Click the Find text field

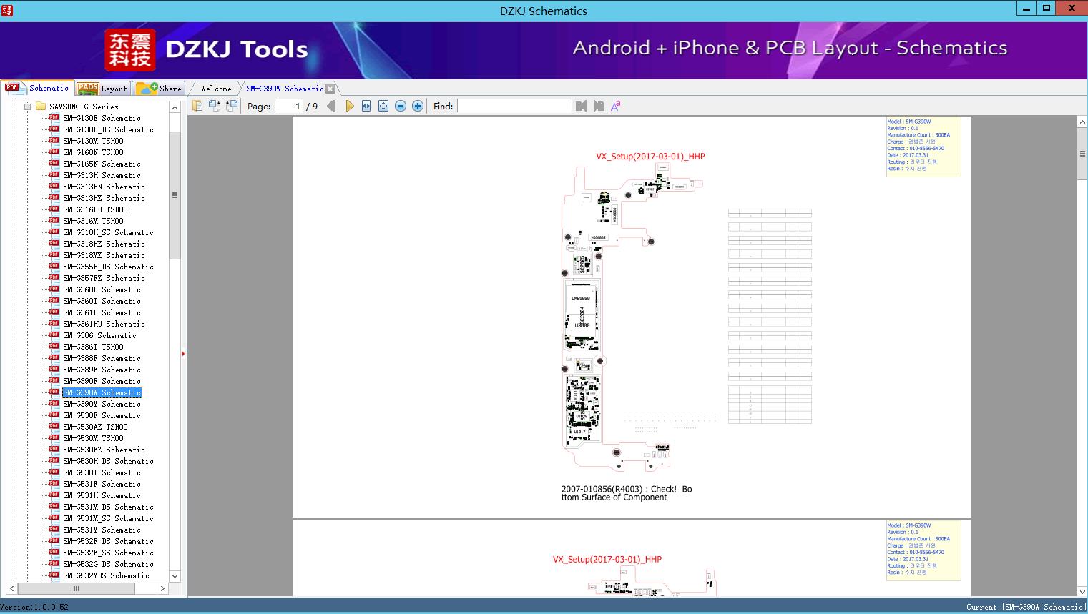pos(514,106)
